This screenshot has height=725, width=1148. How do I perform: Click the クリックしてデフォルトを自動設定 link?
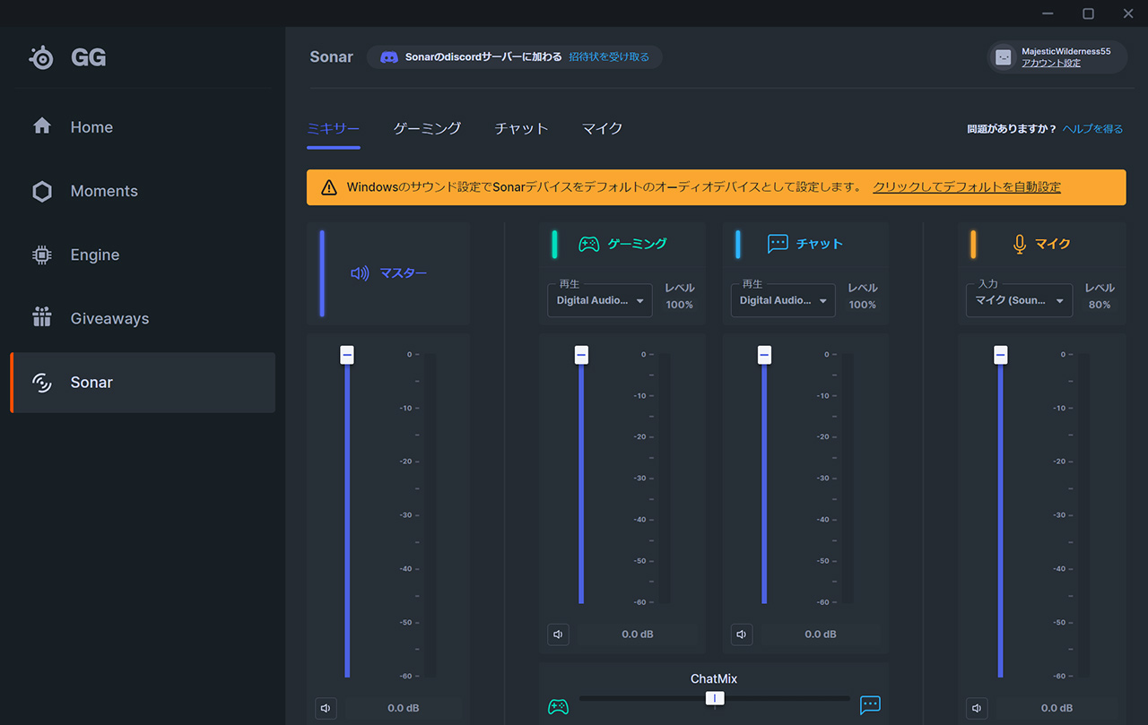(x=966, y=187)
